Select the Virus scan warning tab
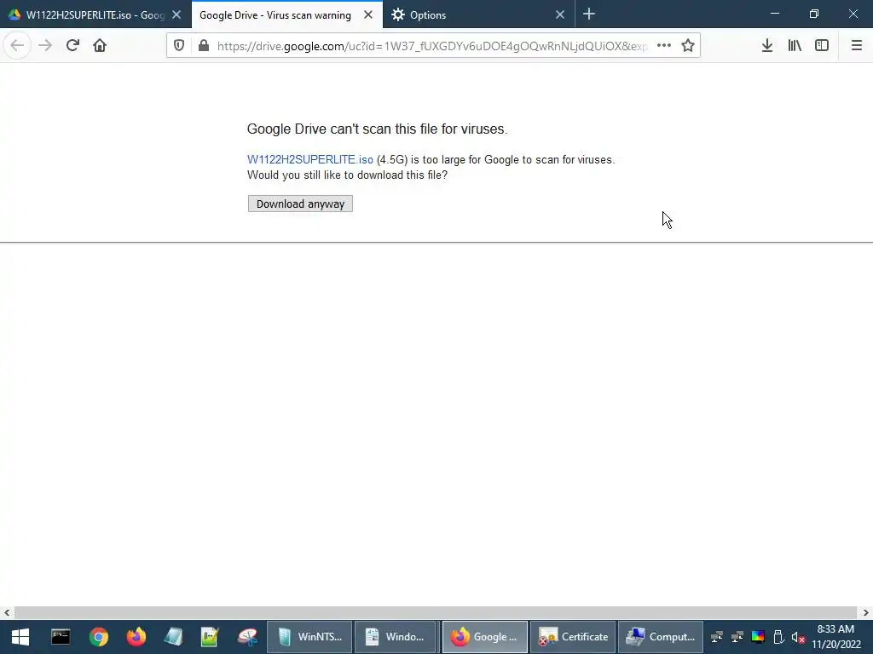The height and width of the screenshot is (654, 873). [x=275, y=15]
